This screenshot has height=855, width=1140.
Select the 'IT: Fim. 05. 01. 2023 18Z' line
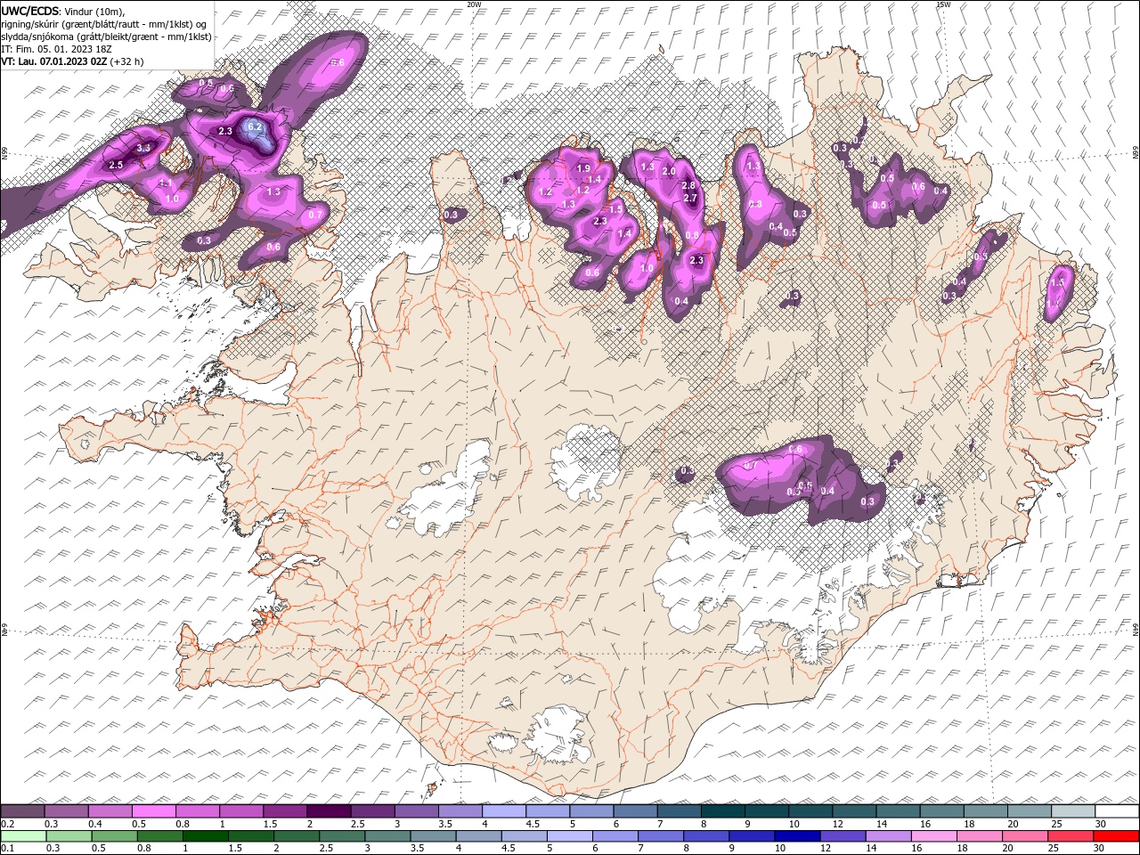pos(55,49)
